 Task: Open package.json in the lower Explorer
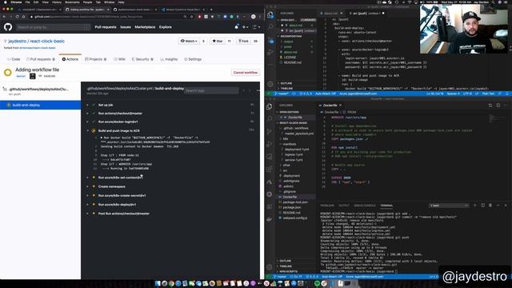291,207
